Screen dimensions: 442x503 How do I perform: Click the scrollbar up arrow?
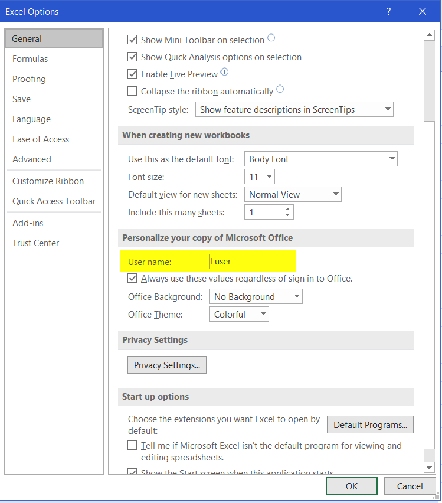point(429,35)
